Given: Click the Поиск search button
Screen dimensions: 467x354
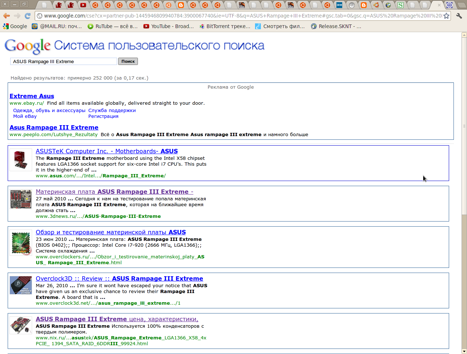Looking at the screenshot, I should click(x=128, y=61).
